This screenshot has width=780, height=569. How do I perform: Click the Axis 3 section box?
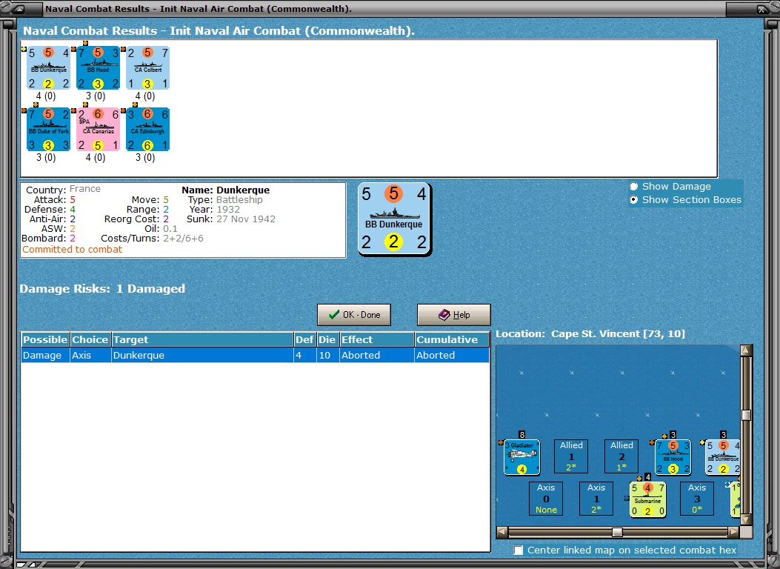(x=697, y=499)
